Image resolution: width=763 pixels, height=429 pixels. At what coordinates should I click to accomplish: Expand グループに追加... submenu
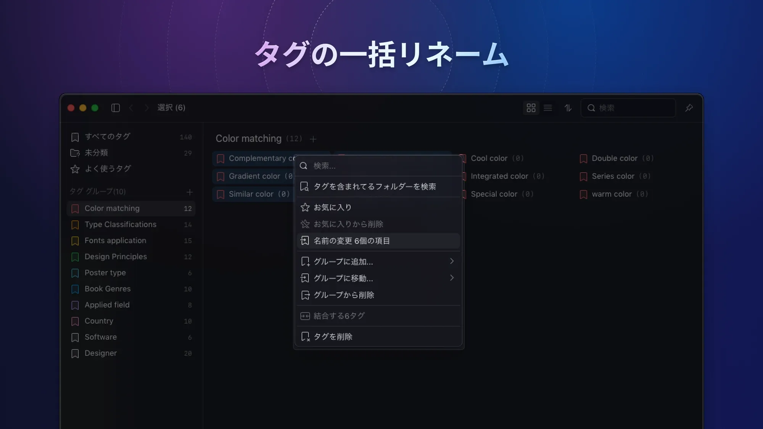click(378, 262)
